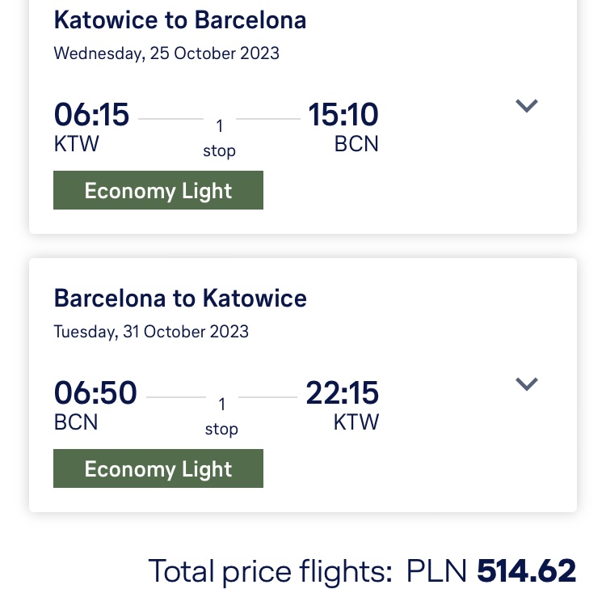Click the Barcelona to Katowice heading

[x=180, y=298]
